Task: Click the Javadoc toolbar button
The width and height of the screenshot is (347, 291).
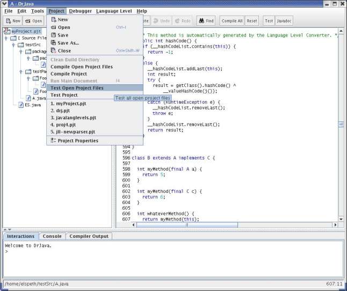Action: 284,21
